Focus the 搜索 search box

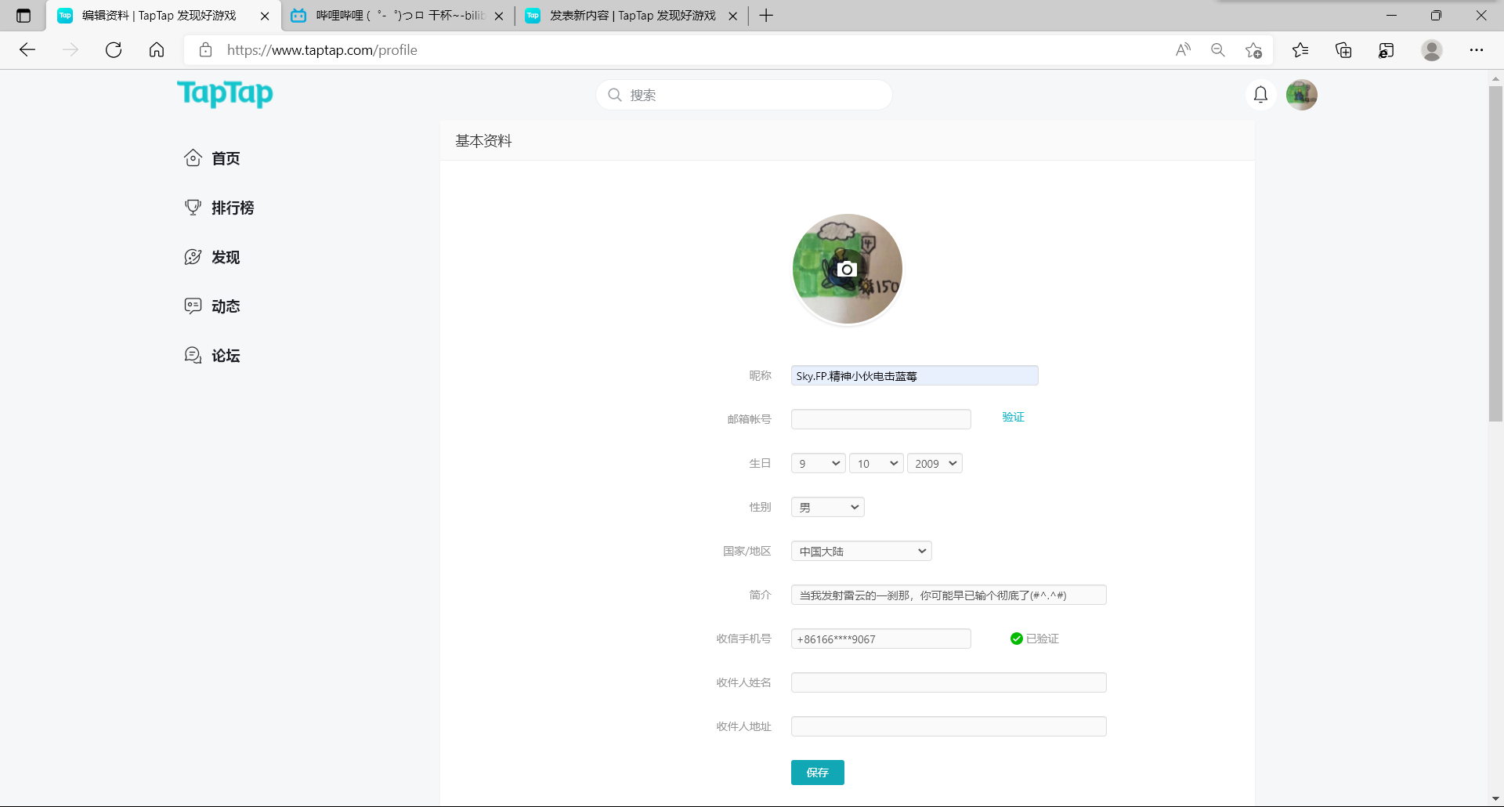point(744,95)
